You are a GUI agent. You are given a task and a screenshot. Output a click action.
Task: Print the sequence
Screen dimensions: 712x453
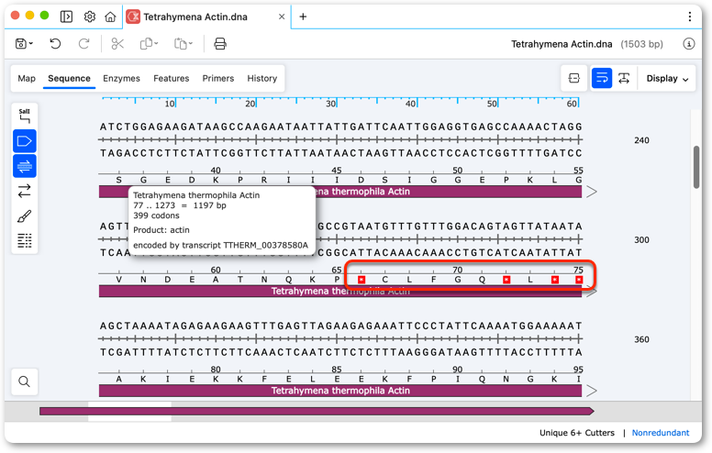[x=220, y=44]
